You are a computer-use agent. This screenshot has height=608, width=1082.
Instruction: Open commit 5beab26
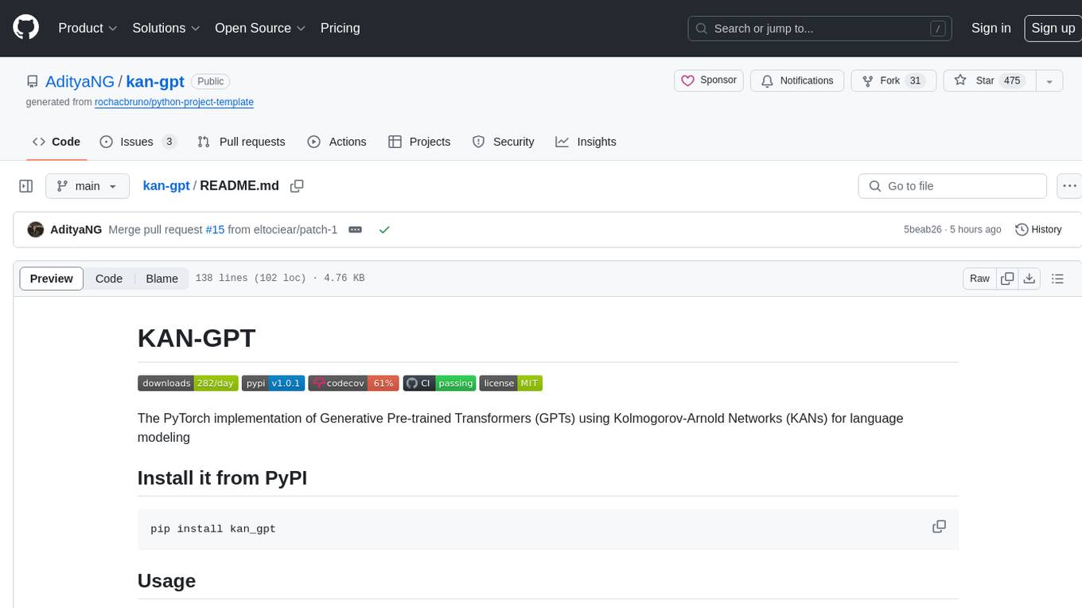coord(922,229)
